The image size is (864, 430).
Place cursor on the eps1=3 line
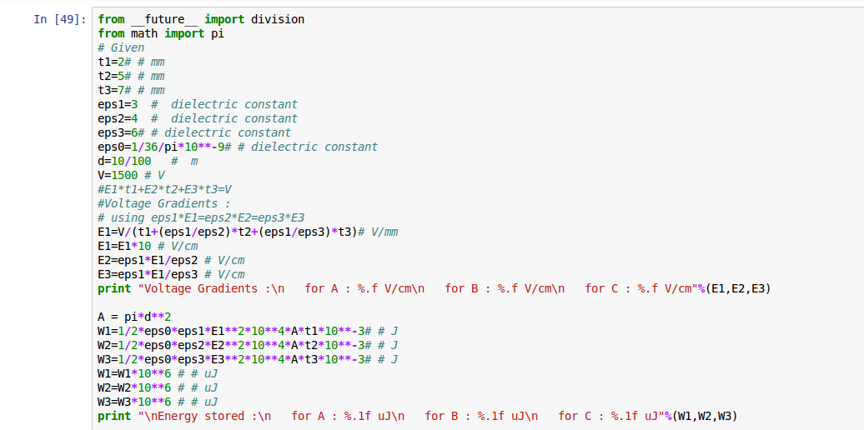pos(197,104)
